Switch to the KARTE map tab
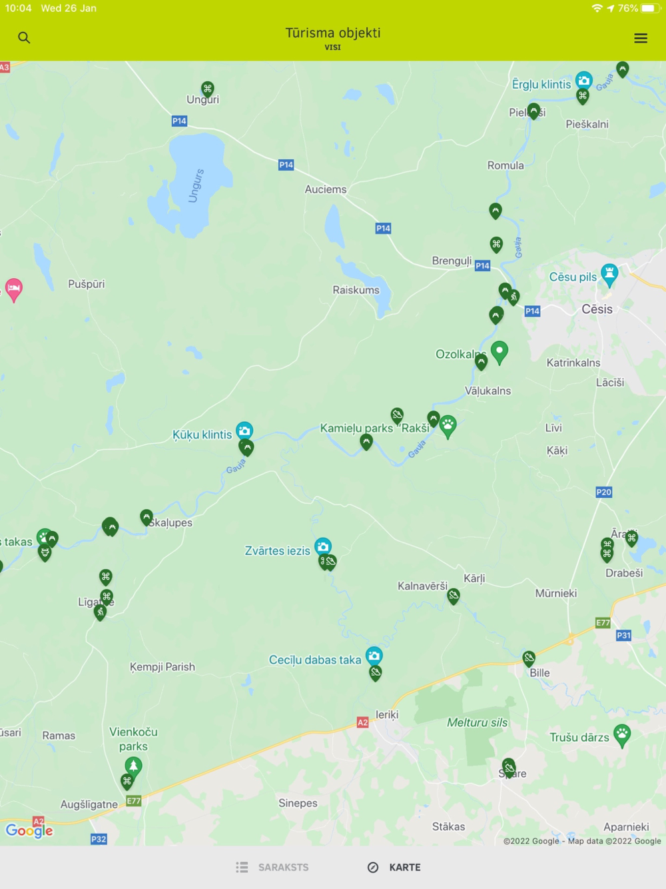The image size is (666, 889). click(x=394, y=867)
